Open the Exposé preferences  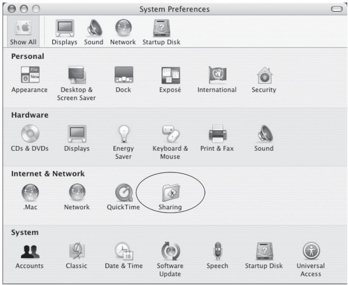pyautogui.click(x=170, y=80)
